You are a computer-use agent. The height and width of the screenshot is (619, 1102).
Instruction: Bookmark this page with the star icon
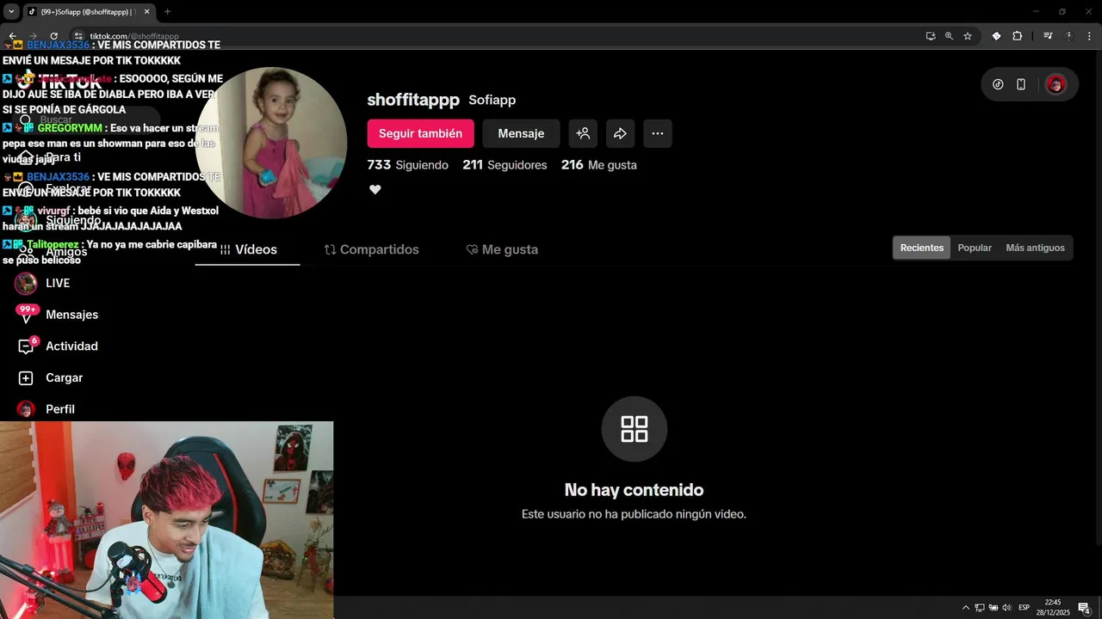(968, 36)
